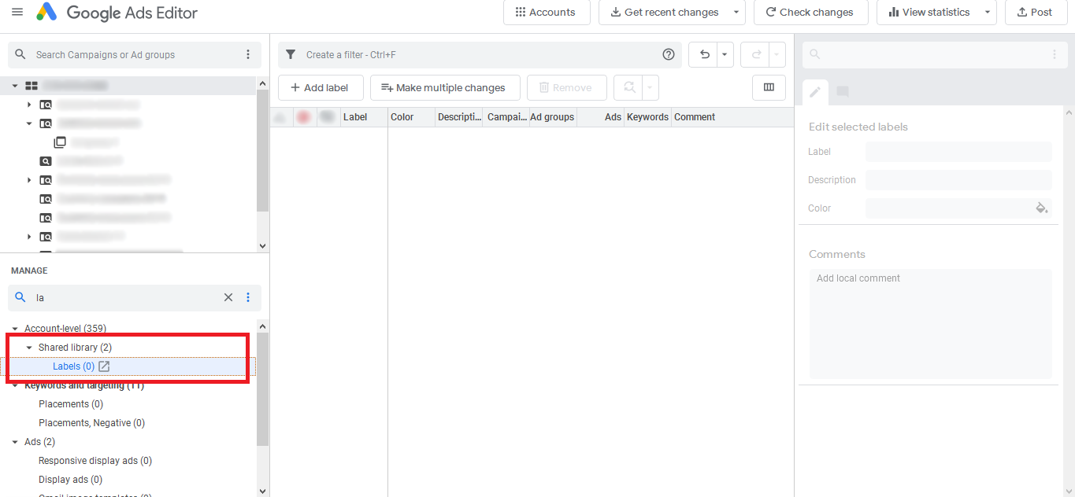
Task: Focus the MANAGE search field containing 'la'
Action: [x=126, y=298]
